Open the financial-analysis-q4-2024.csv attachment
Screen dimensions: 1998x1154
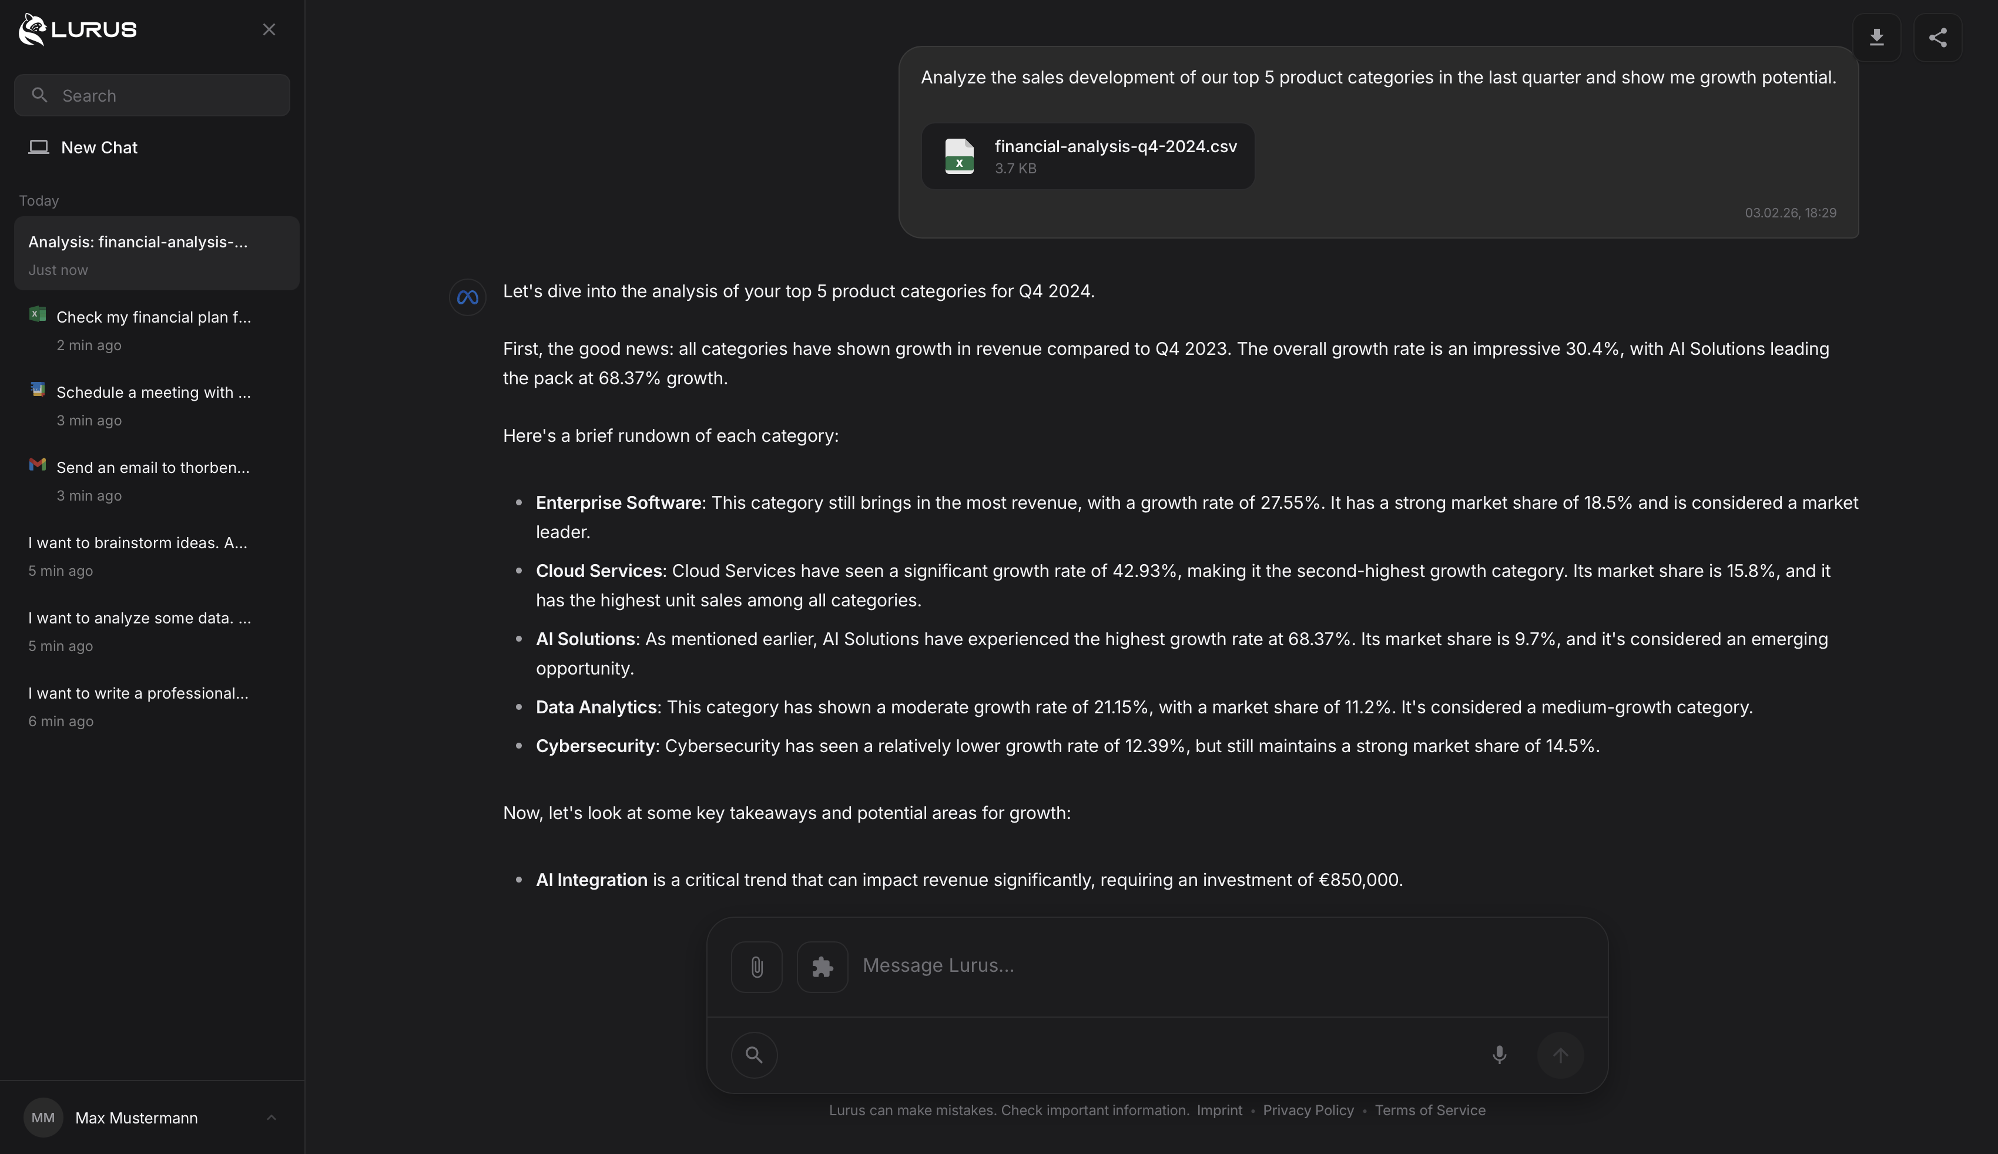pyautogui.click(x=1087, y=155)
